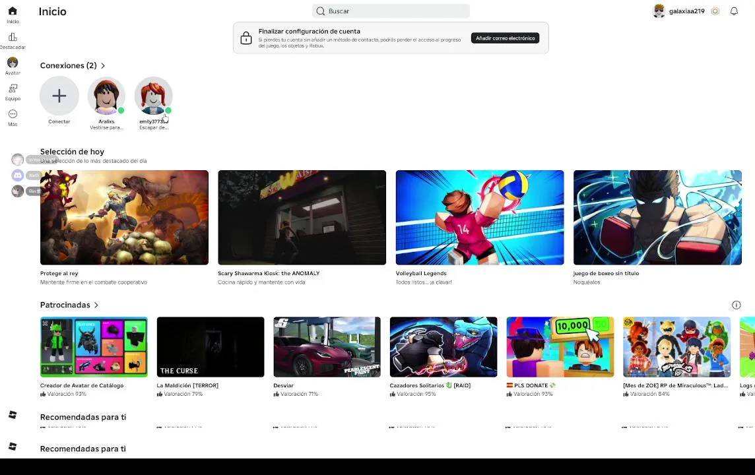The height and width of the screenshot is (475, 755).
Task: Open Scary Shawarma Kiosk thumbnail
Action: point(302,218)
